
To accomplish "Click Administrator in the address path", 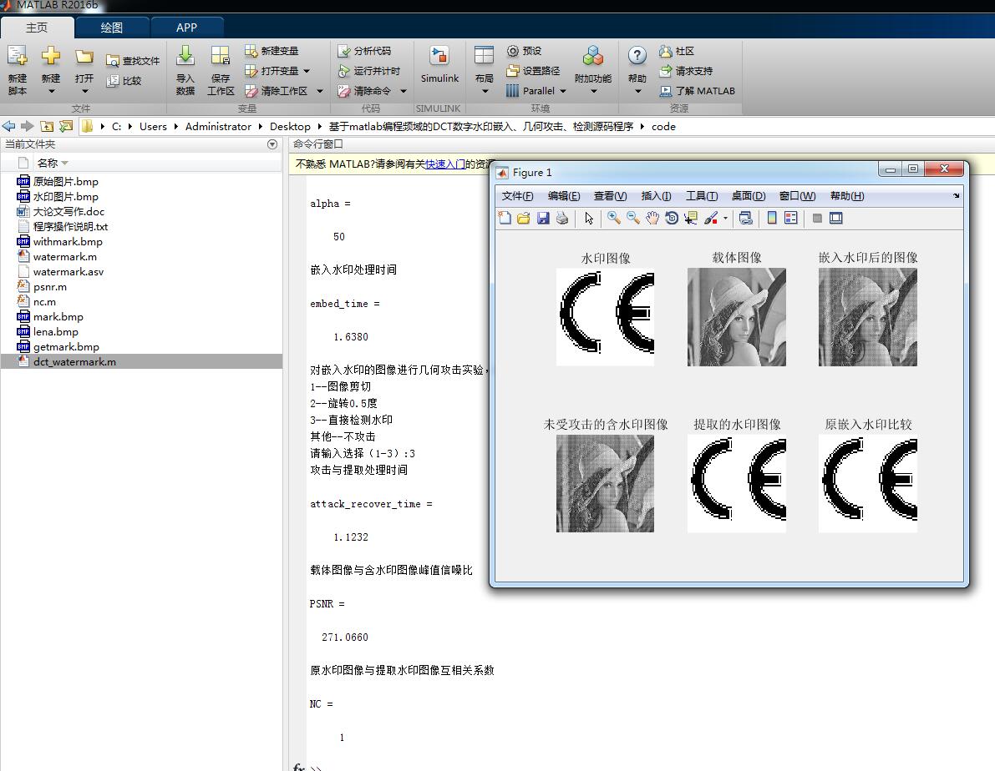I will [218, 126].
